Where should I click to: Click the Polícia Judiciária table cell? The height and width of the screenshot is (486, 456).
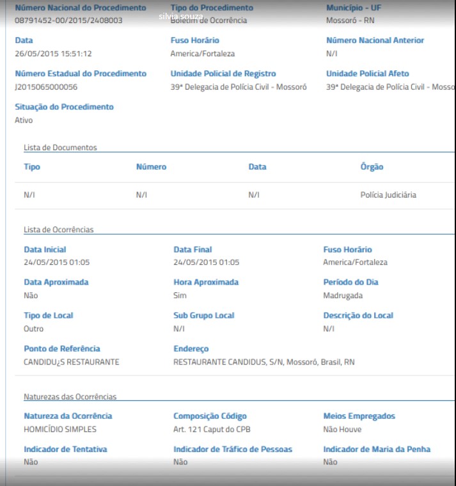(388, 195)
